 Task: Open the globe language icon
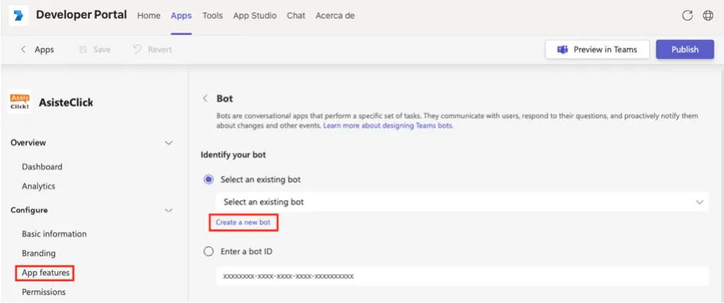(x=708, y=16)
